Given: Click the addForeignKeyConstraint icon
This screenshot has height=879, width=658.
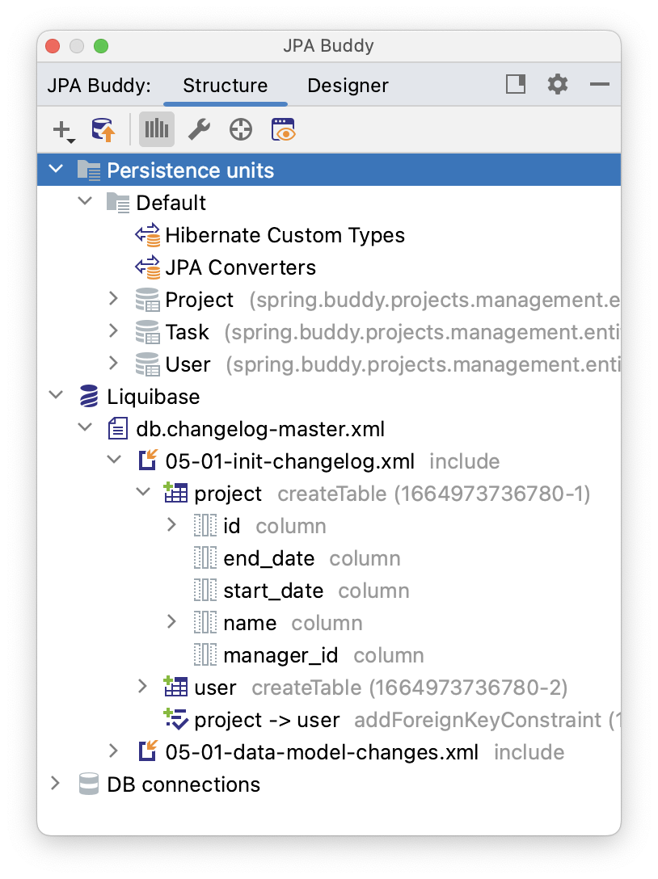Looking at the screenshot, I should click(x=175, y=719).
